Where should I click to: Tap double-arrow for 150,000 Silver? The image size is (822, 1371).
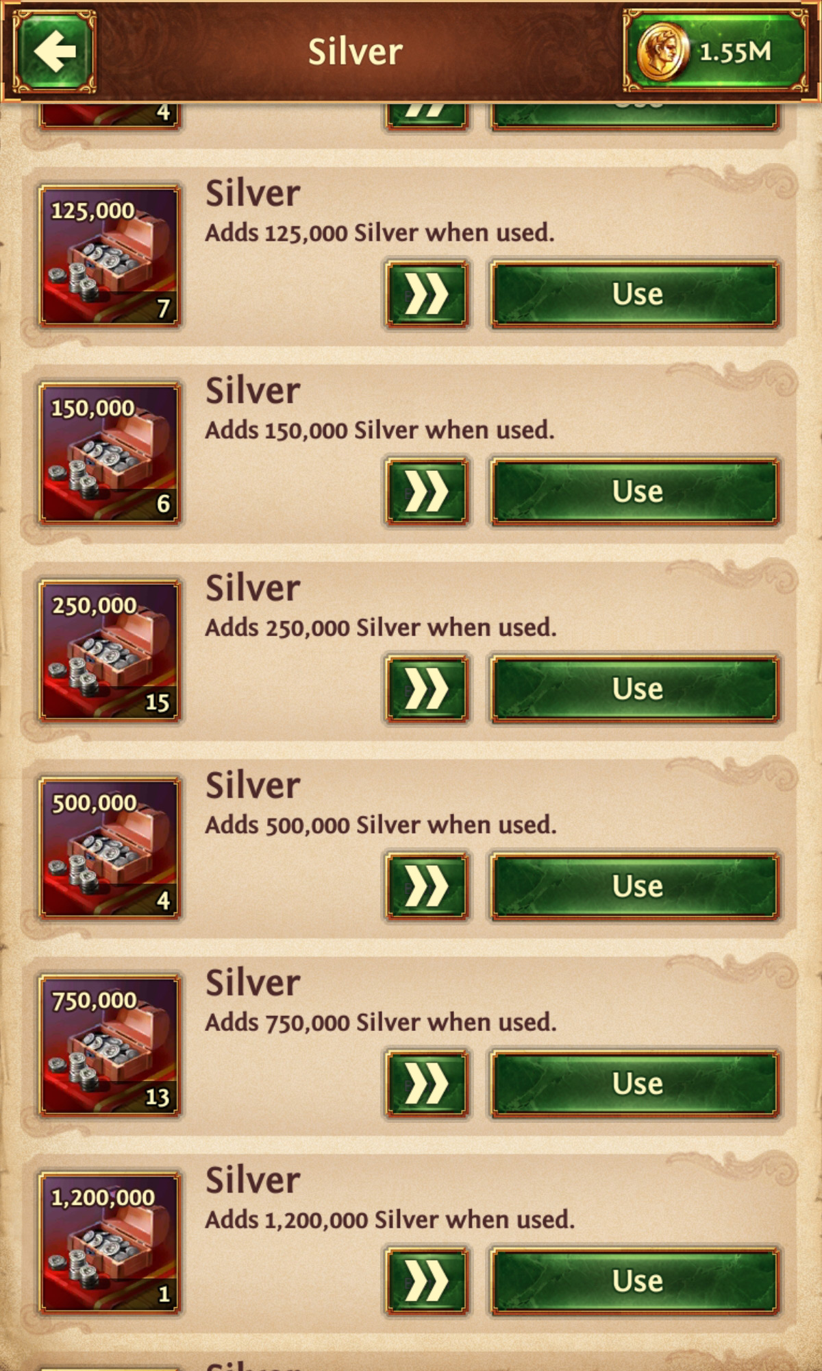click(x=427, y=492)
